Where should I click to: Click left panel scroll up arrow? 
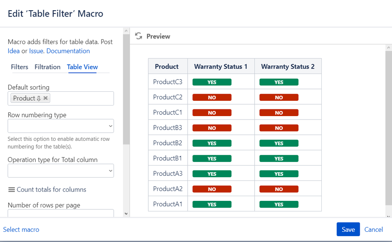[x=126, y=31]
